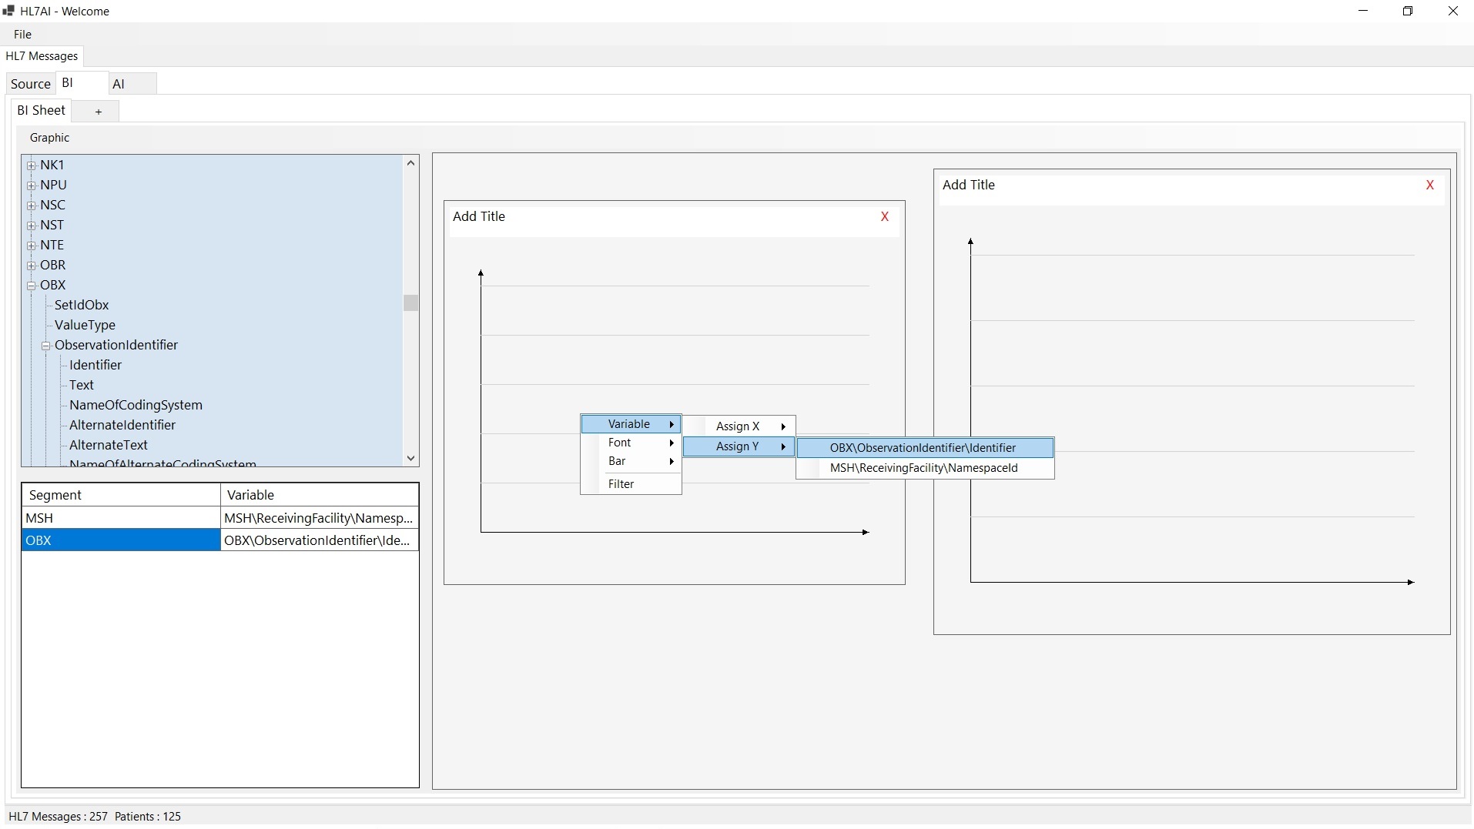Assign OBX\ObservationIdentifier\Identifier to Y axis
Viewport: 1474px width, 829px height.
pos(923,448)
